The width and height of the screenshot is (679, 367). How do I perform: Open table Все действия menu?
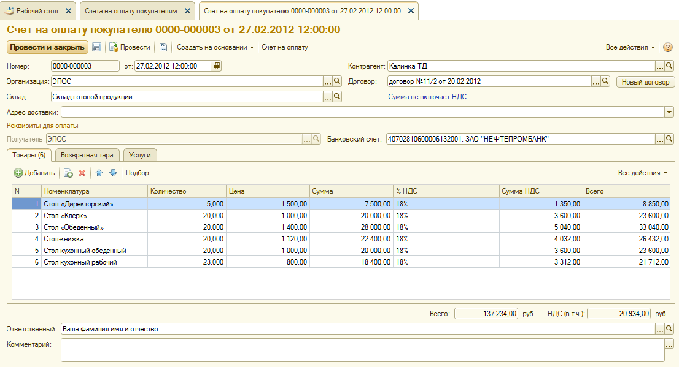(642, 173)
